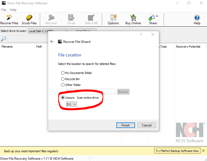Dismiss the yellow backup banner
This screenshot has width=207, height=161.
coord(203,151)
